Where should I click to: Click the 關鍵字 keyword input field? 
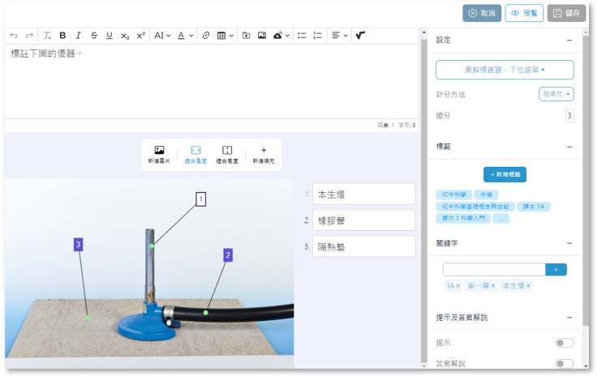[494, 269]
